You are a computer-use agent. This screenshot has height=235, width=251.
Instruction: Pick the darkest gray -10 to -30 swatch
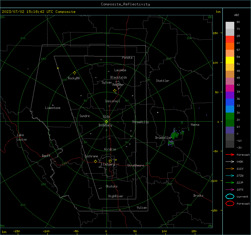pos(230,144)
